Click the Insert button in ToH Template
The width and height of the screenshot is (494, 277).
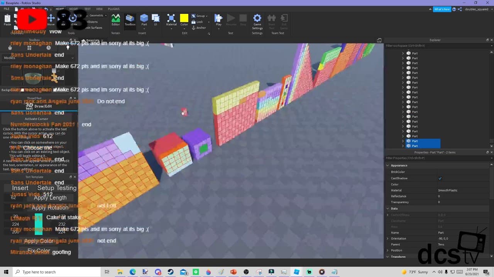[20, 188]
